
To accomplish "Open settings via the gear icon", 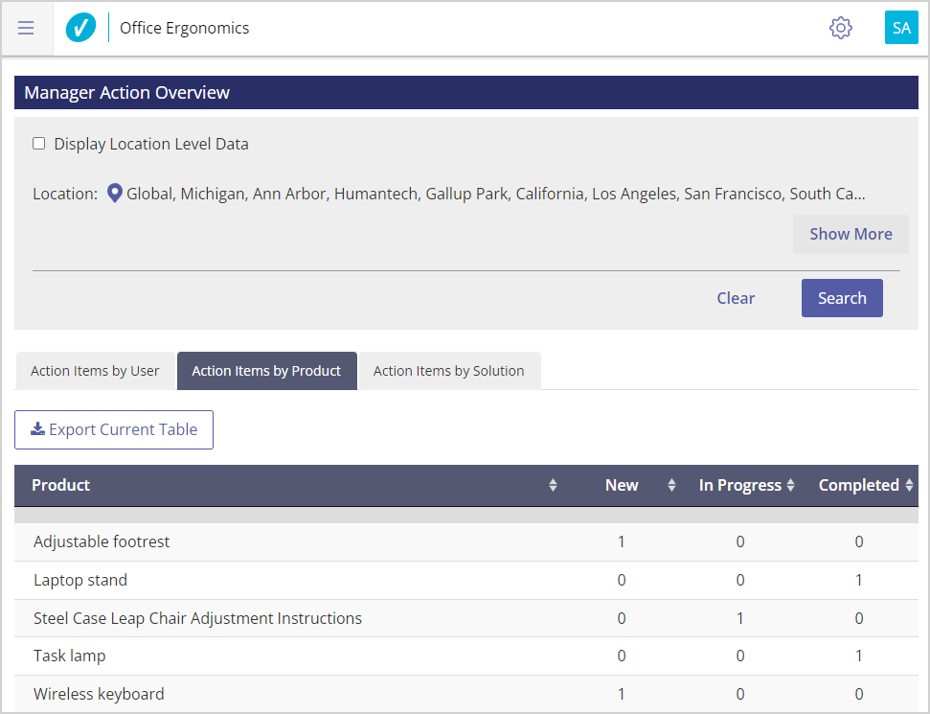I will click(840, 28).
